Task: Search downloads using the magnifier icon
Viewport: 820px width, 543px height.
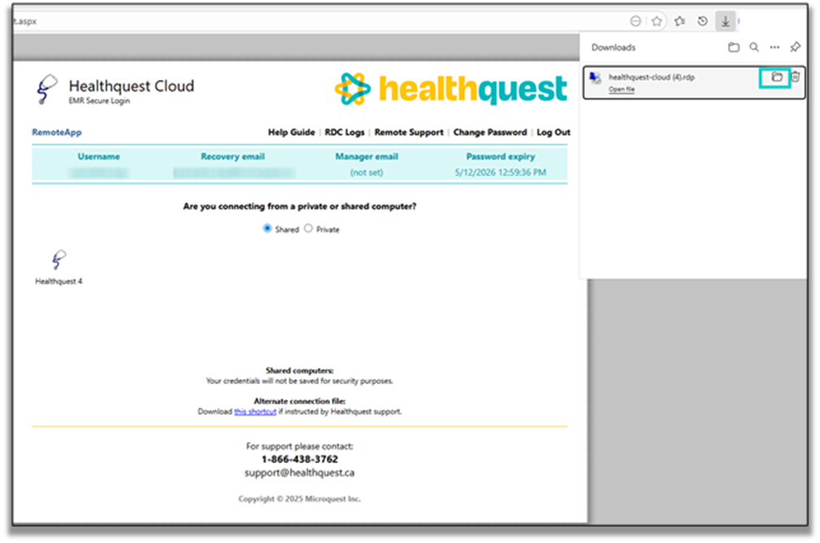Action: pyautogui.click(x=754, y=47)
